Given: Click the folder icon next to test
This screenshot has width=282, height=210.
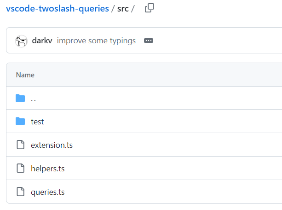Looking at the screenshot, I should [20, 121].
